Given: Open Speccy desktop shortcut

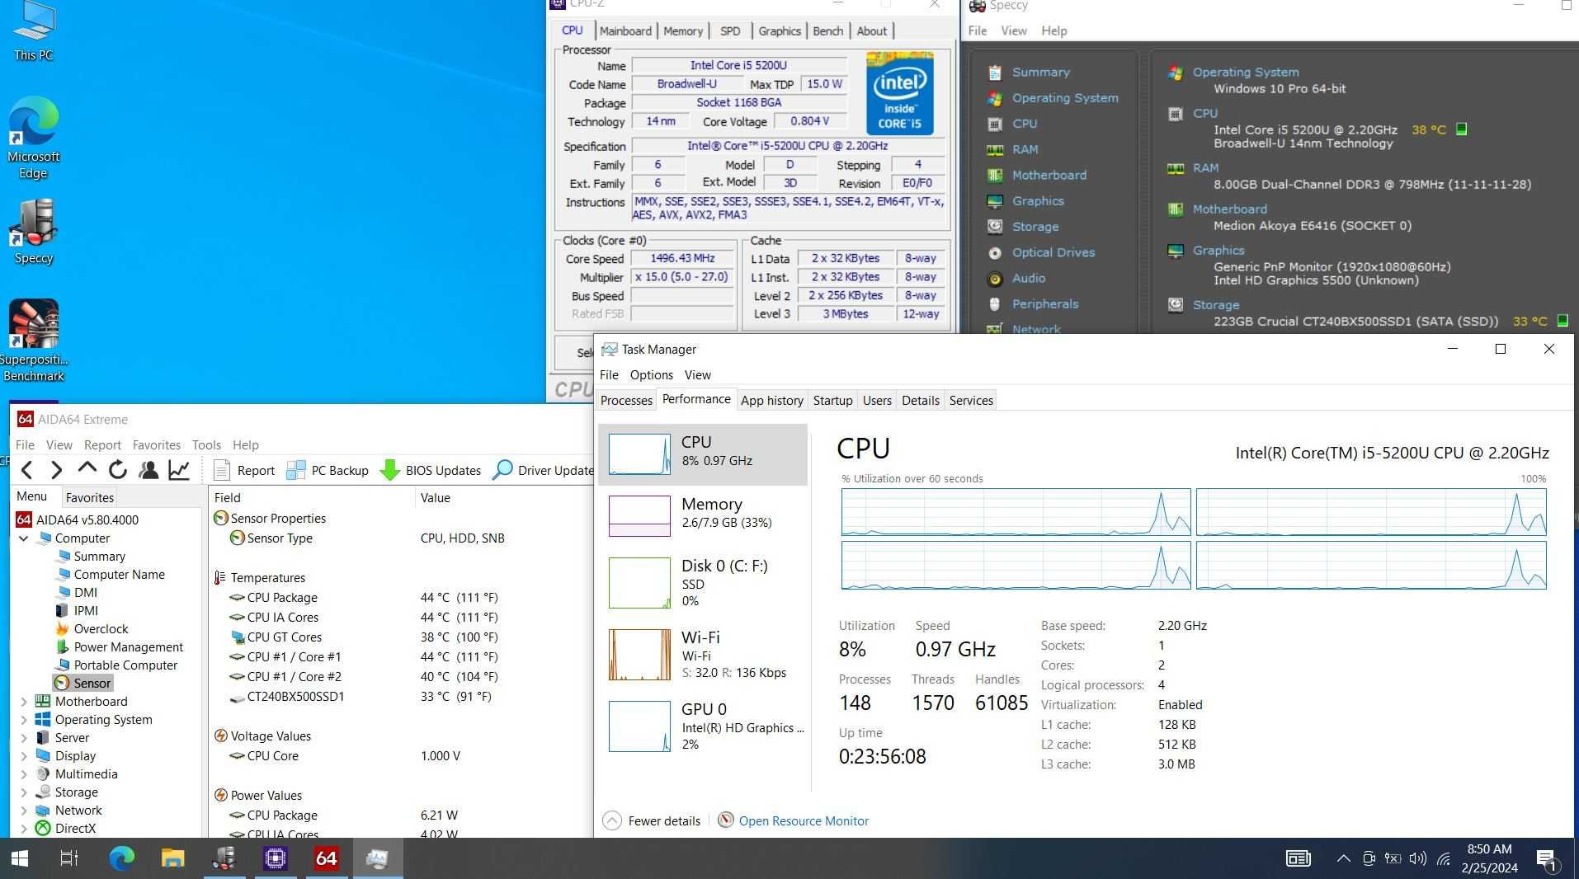Looking at the screenshot, I should (x=34, y=232).
